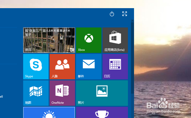This screenshot has height=118, width=191.
Task: Launch the Skype tile
Action: 36,67
